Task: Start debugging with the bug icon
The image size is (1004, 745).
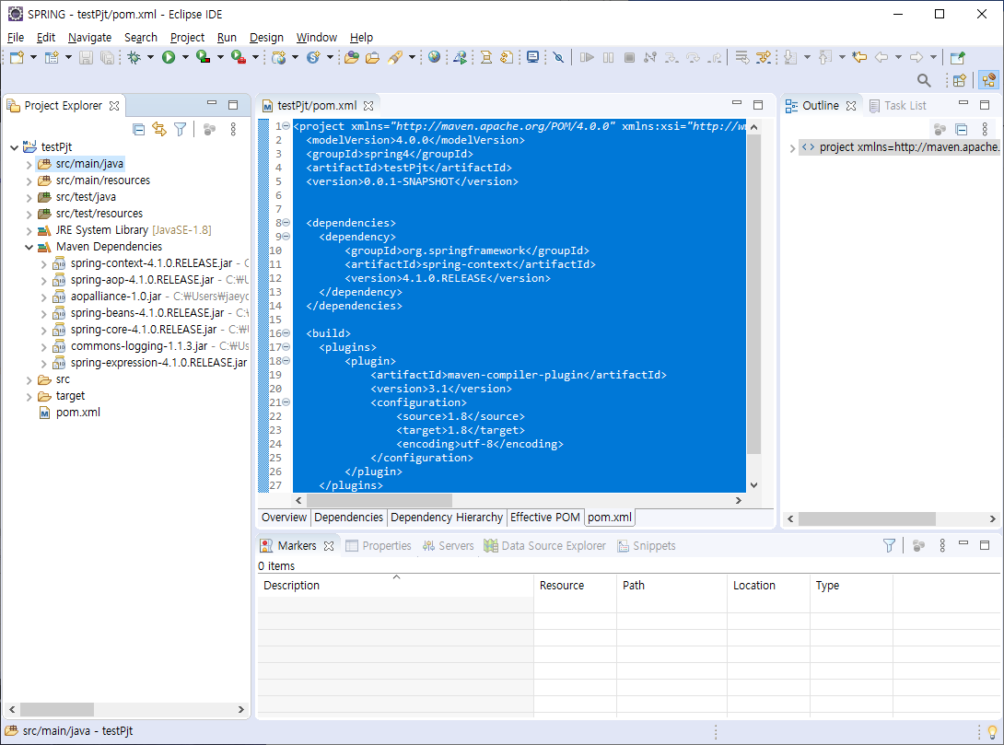Action: tap(134, 58)
